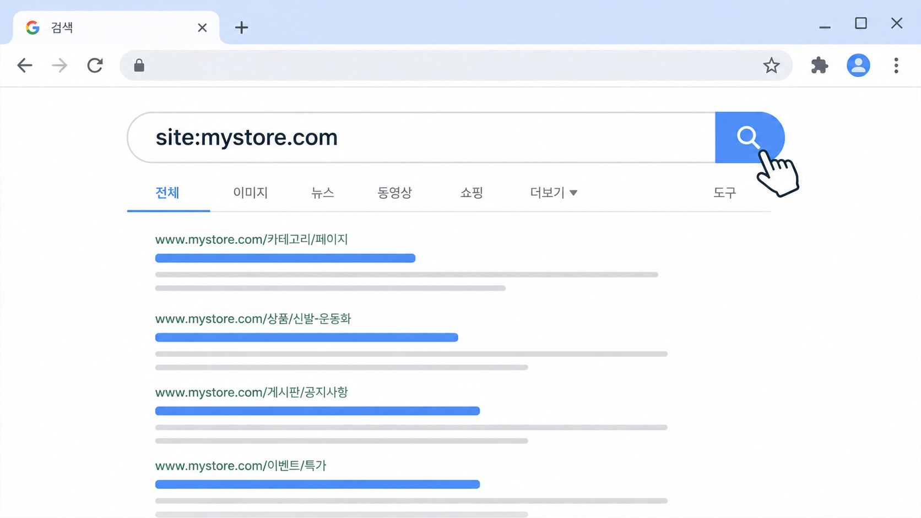Click blue title bar under 상품/신발-운동화 result
Image resolution: width=921 pixels, height=518 pixels.
click(x=306, y=337)
